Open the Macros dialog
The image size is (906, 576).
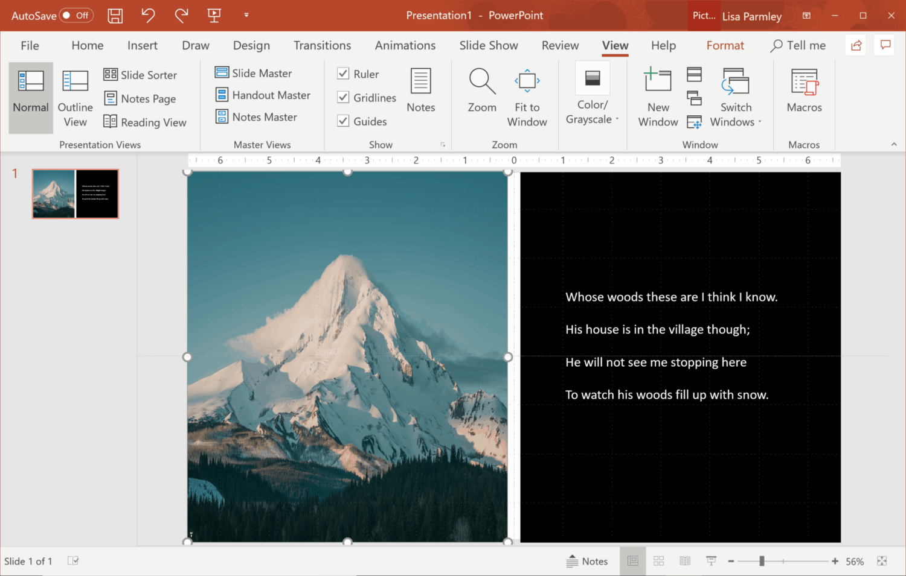pyautogui.click(x=805, y=90)
